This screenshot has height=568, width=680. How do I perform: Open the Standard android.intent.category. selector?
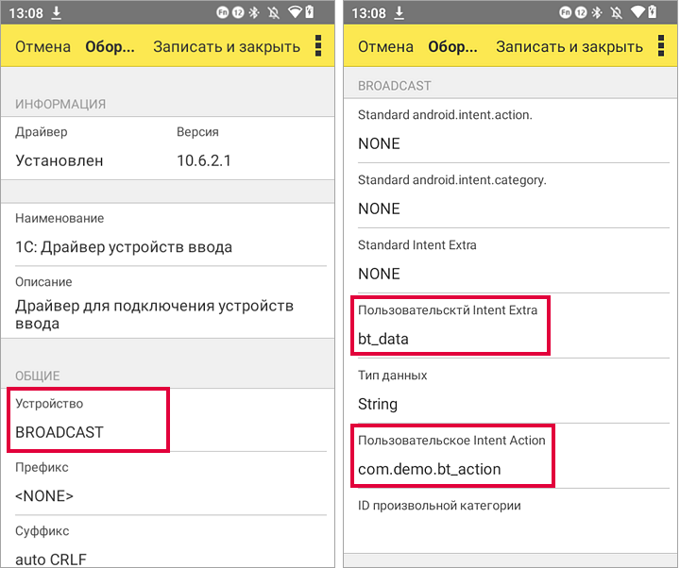(x=510, y=195)
